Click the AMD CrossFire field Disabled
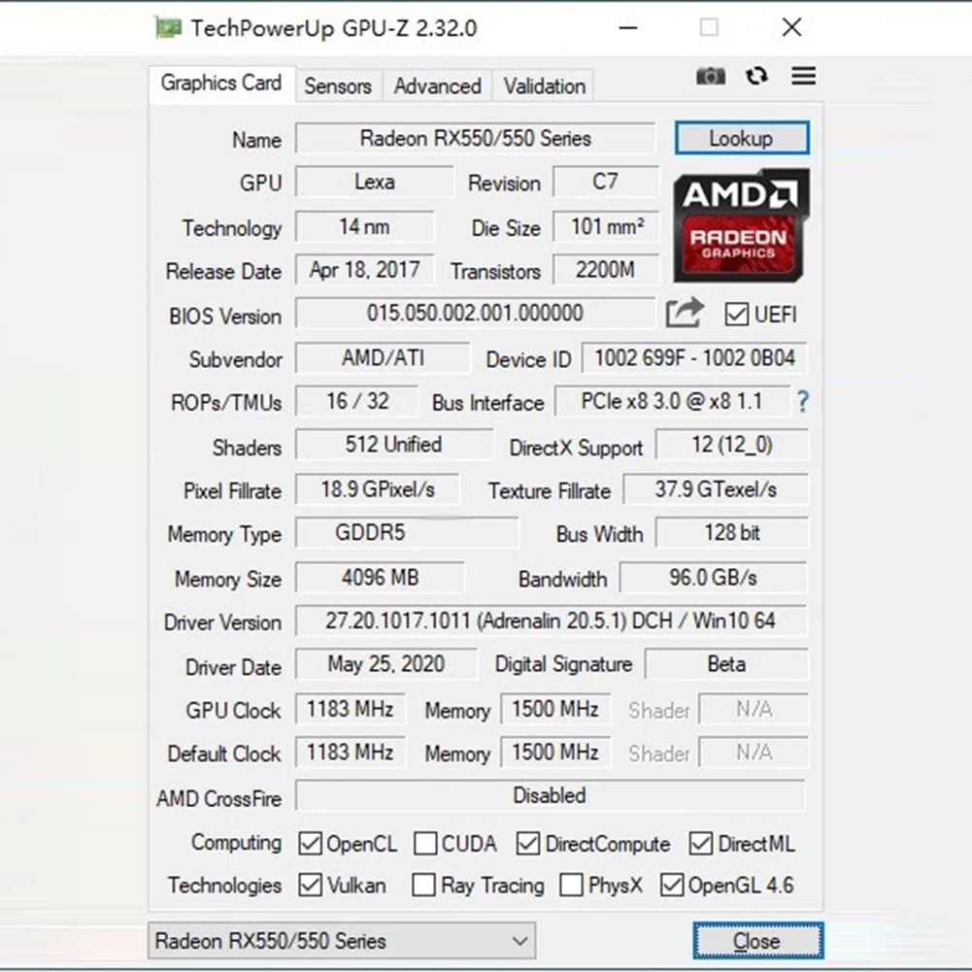This screenshot has width=972, height=972. (x=551, y=795)
